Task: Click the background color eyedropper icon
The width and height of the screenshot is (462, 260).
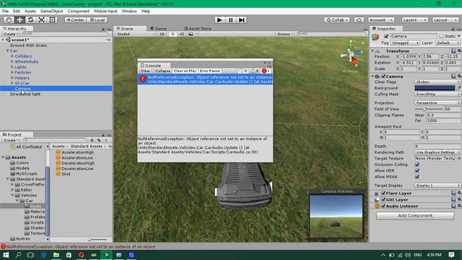Action: 459,88
